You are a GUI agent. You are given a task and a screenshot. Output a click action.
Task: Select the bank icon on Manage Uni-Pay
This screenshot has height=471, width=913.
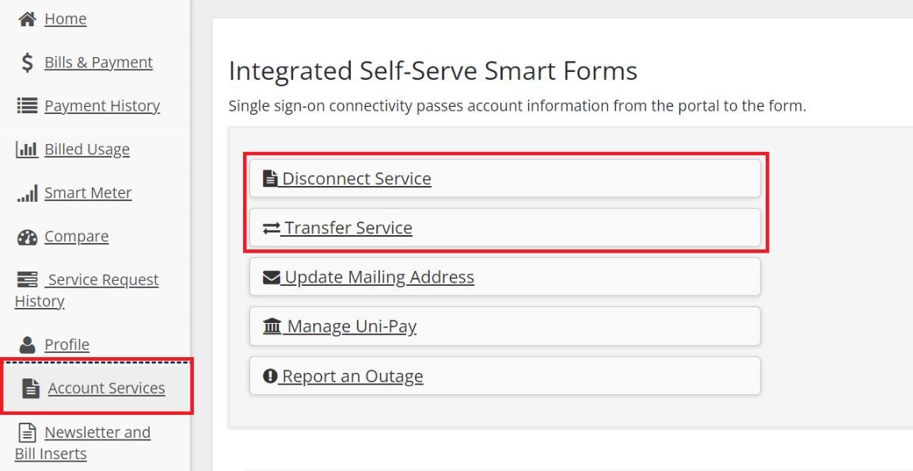271,325
